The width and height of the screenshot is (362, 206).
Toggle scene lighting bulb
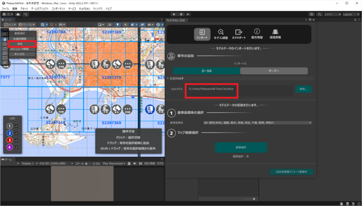[x=118, y=24]
